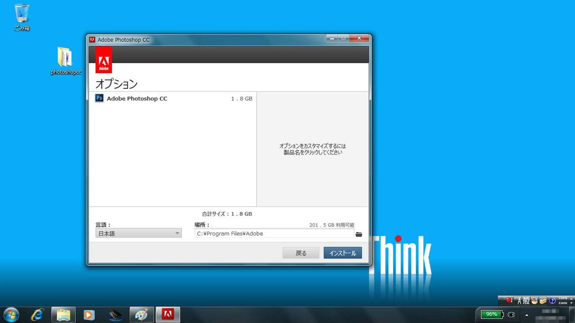Viewport: 575px width, 323px height.
Task: Launch Windows Media Player from the taskbar
Action: click(x=89, y=314)
